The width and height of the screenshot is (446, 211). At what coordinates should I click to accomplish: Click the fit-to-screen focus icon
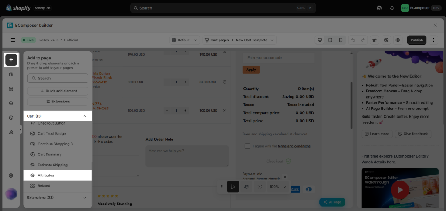point(260,187)
